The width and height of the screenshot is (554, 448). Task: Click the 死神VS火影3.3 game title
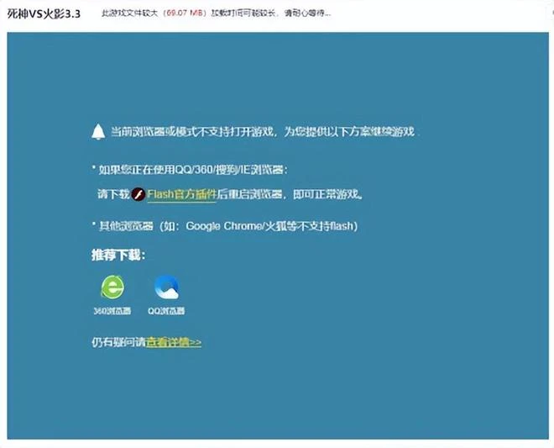[44, 13]
